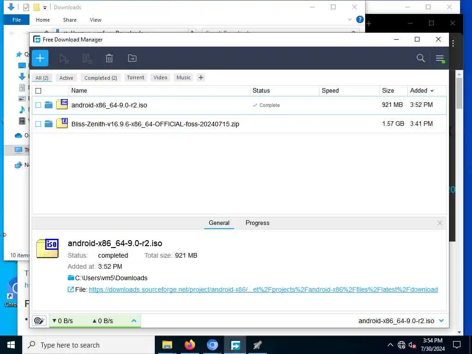This screenshot has height=354, width=472.
Task: Open the Free Download Manager hamburger menu
Action: [440, 58]
